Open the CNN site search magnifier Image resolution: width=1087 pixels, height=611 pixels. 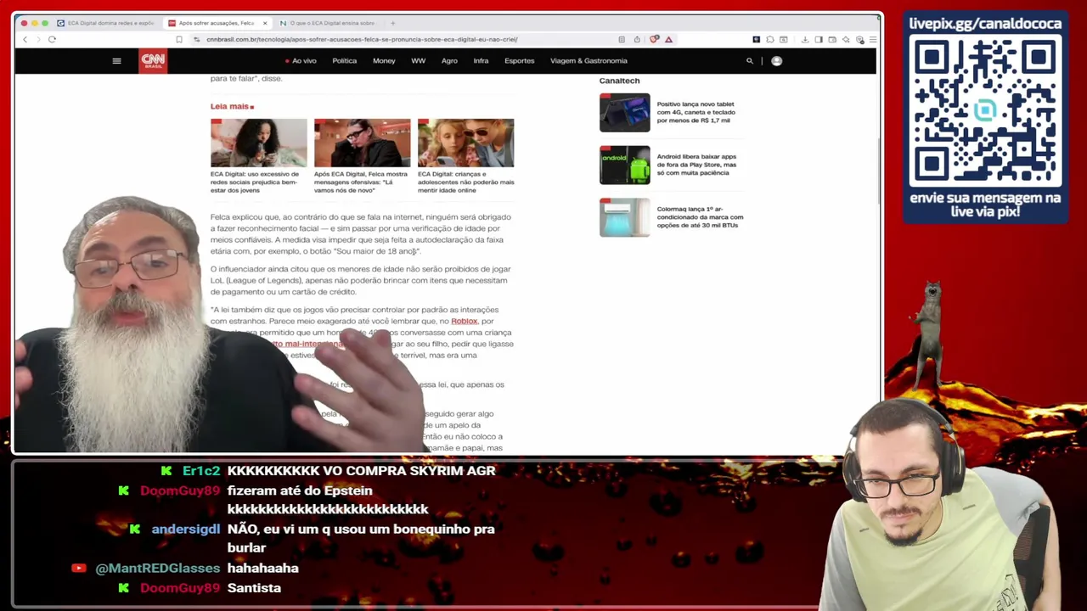pyautogui.click(x=749, y=61)
